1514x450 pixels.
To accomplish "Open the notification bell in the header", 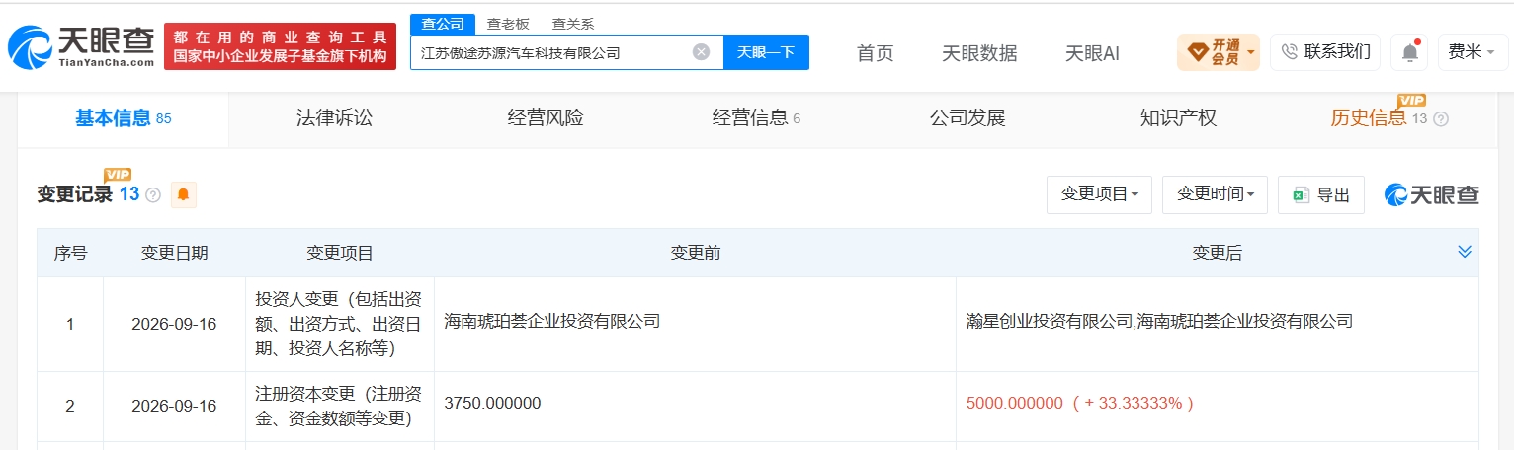I will (x=1409, y=52).
